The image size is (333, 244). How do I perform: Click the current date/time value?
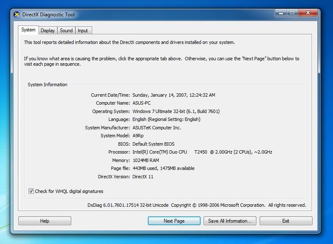pos(174,95)
